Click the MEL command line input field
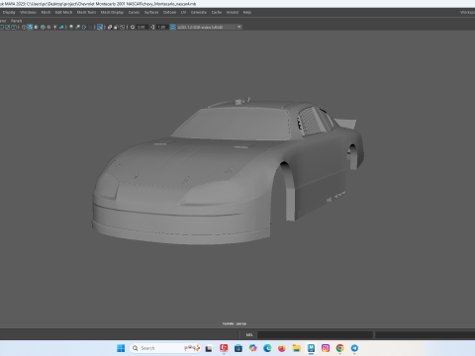The width and height of the screenshot is (475, 356). (x=315, y=335)
